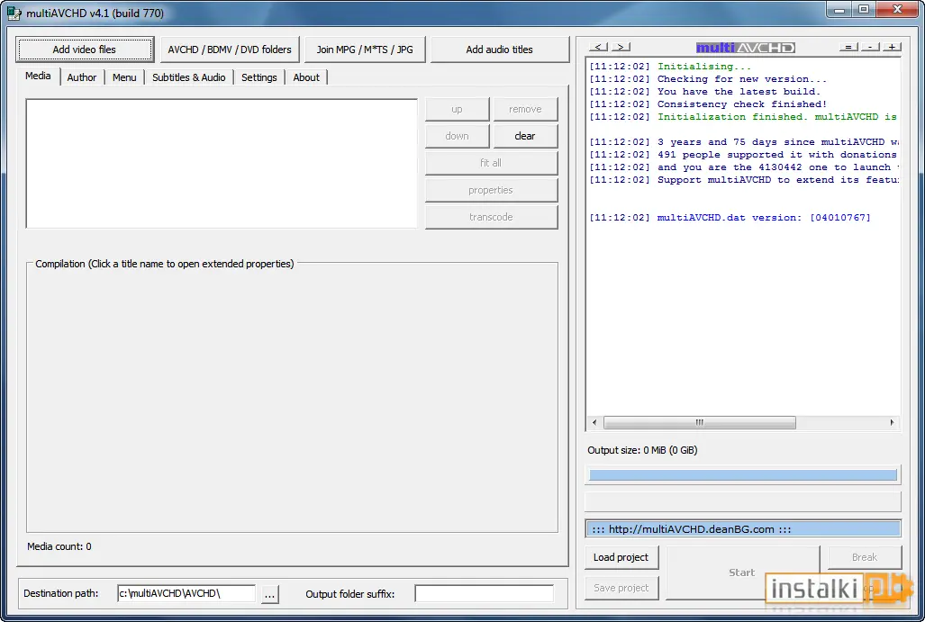Click the Destination path field
925x622 pixels.
[x=186, y=593]
